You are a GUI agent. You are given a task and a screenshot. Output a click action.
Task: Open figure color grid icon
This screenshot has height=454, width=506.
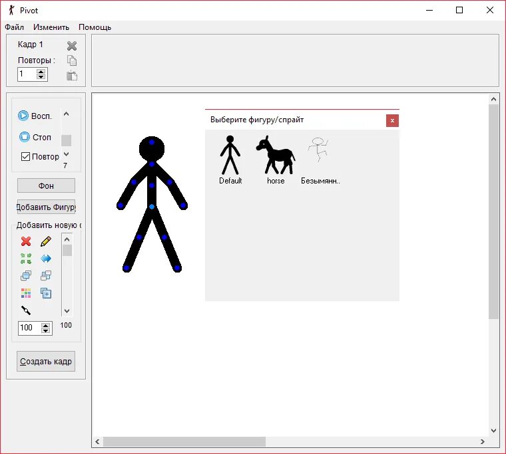pos(26,293)
